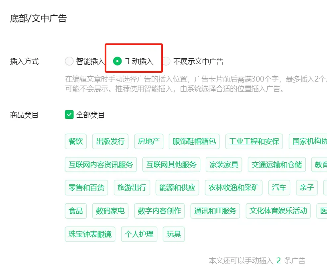Select the 零售和百货 tag
This screenshot has height=274, width=327.
[x=86, y=188]
